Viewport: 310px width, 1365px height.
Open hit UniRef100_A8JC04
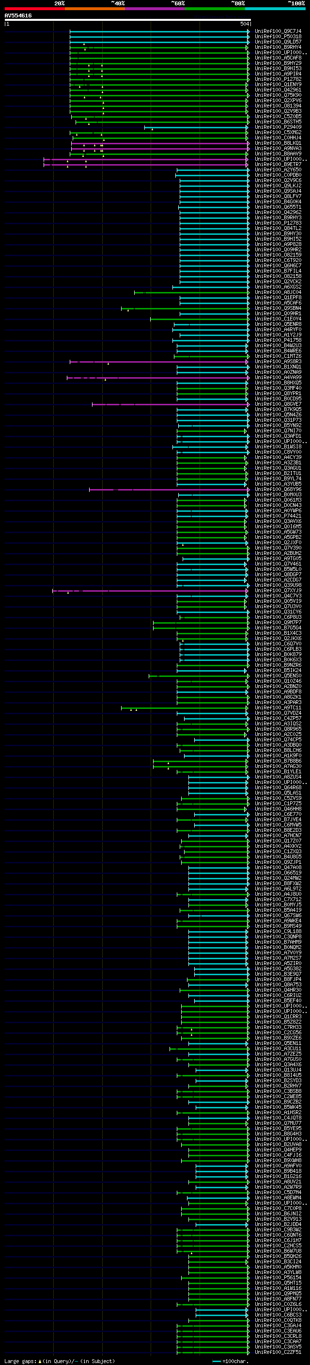tap(278, 292)
